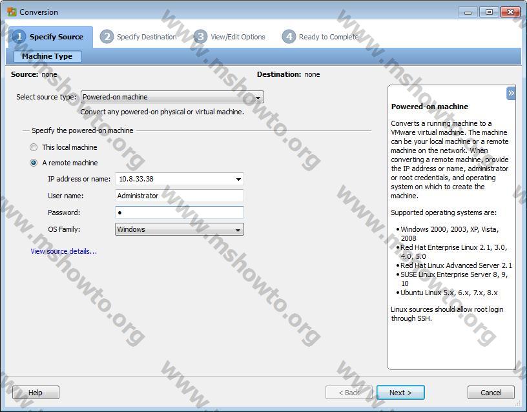The height and width of the screenshot is (412, 527).
Task: Collapse the help panel with the chevron icon
Action: 511,93
